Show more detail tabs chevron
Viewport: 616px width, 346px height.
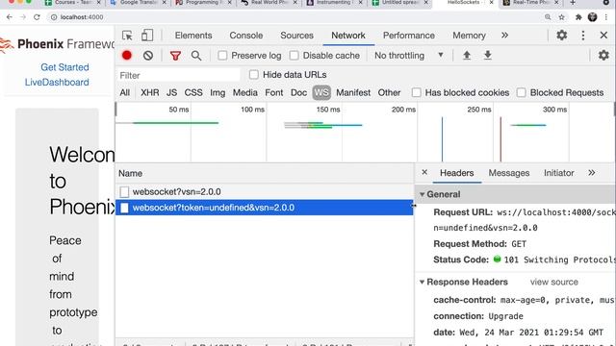tap(591, 173)
